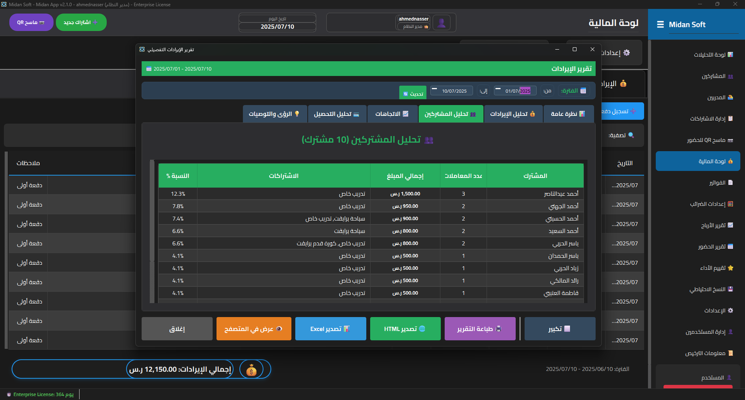Screen dimensions: 745x400
Task: Open الفواتير in the sidebar
Action: tap(698, 183)
